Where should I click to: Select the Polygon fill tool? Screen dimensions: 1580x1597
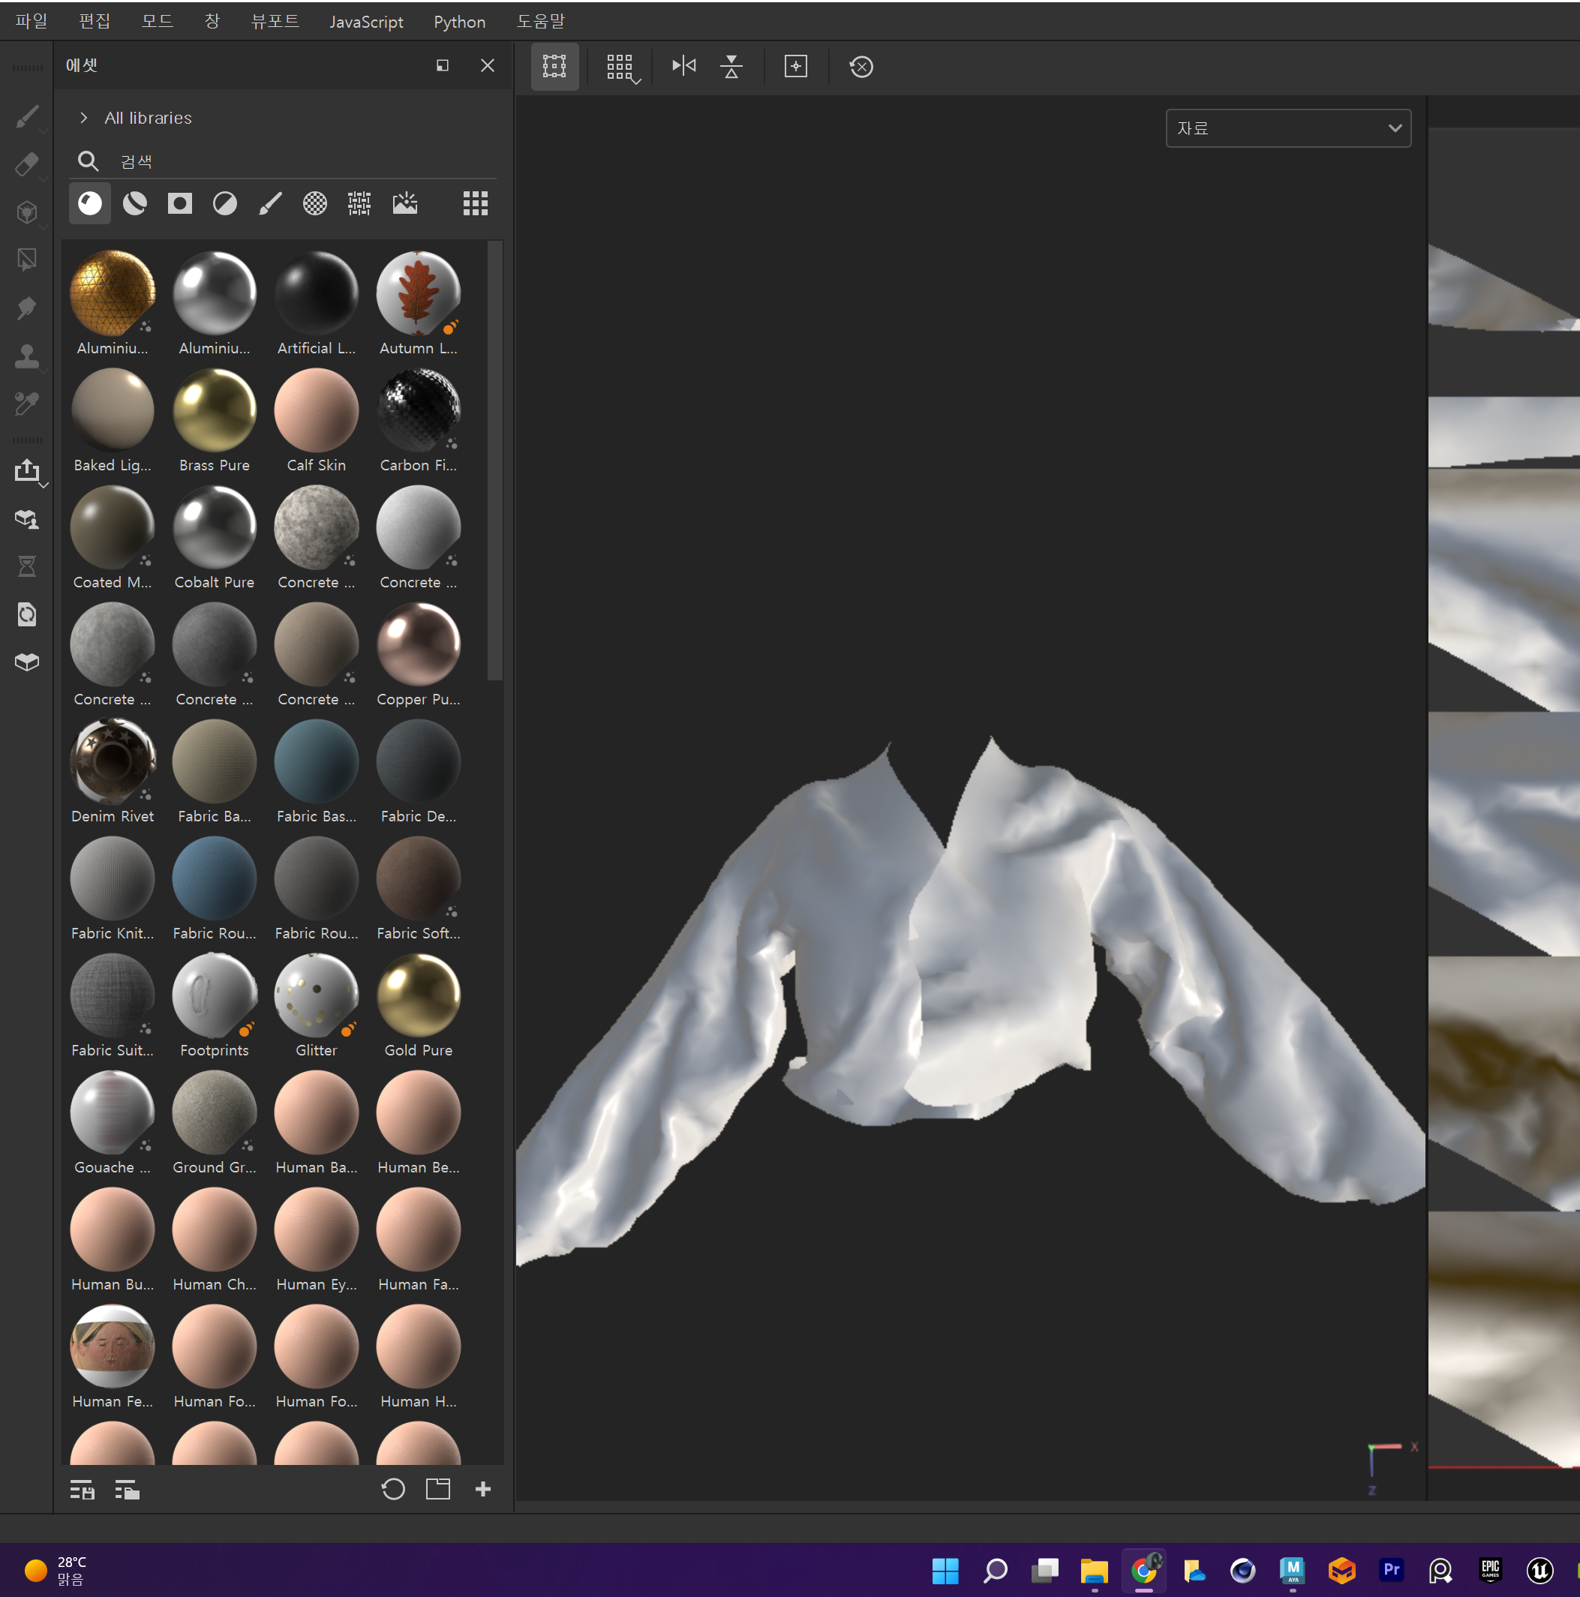pos(26,260)
